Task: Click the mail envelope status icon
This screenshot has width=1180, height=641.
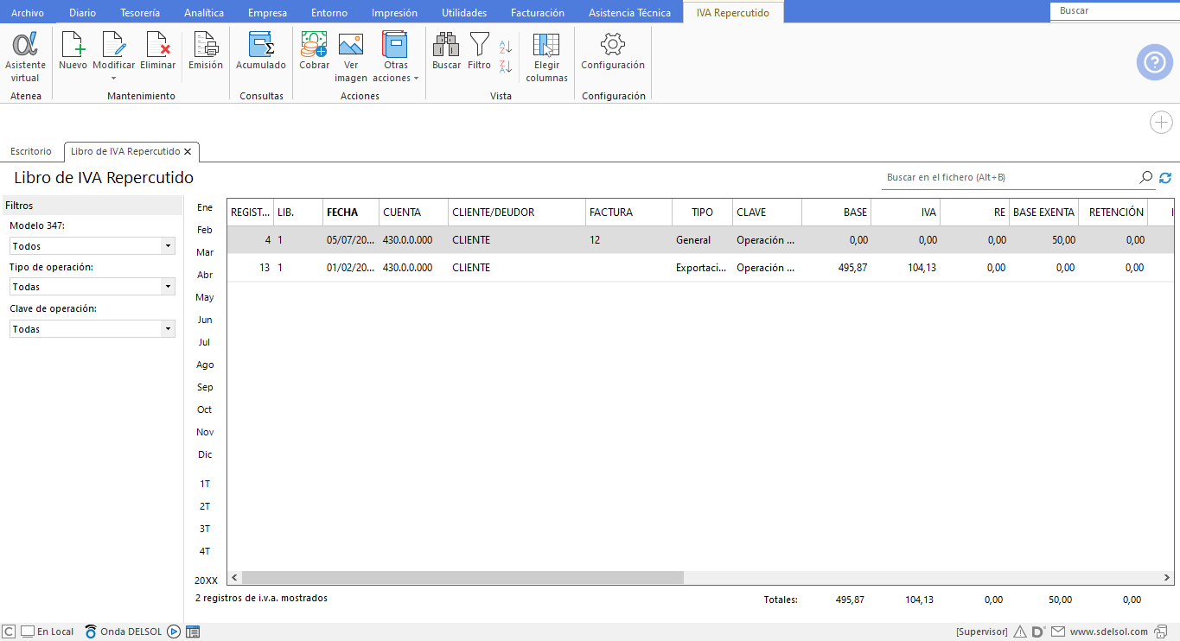Action: 1058,631
